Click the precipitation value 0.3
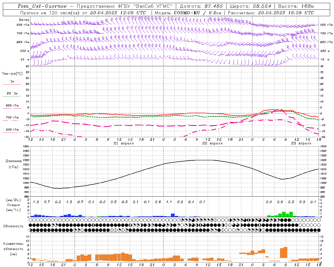The image size is (334, 267). coord(302,202)
